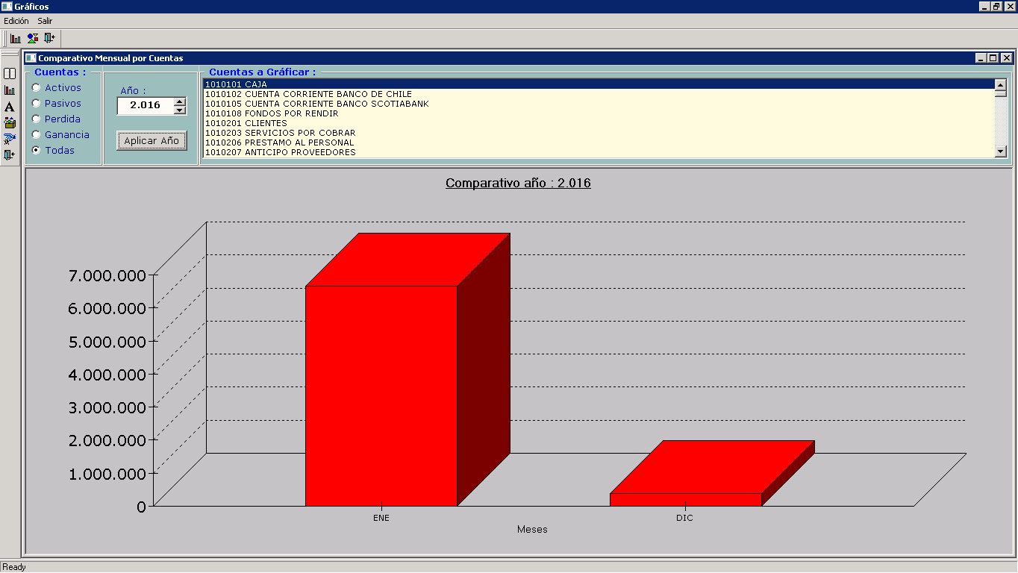This screenshot has height=573, width=1018.
Task: Select the Pasivos radio button
Action: pos(36,103)
